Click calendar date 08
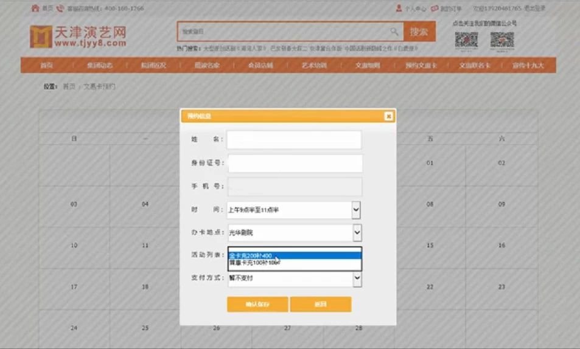580x349 pixels. pyautogui.click(x=430, y=204)
